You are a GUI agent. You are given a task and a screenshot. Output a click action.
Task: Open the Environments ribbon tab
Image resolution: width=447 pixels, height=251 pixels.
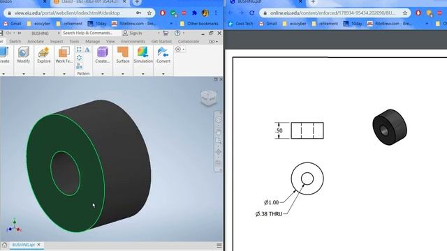133,42
